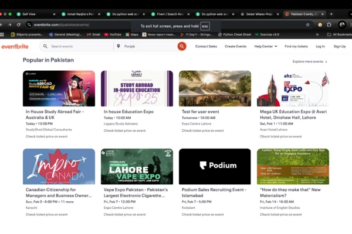The width and height of the screenshot is (352, 234).
Task: Open the Maps bookmark
Action: point(132,35)
